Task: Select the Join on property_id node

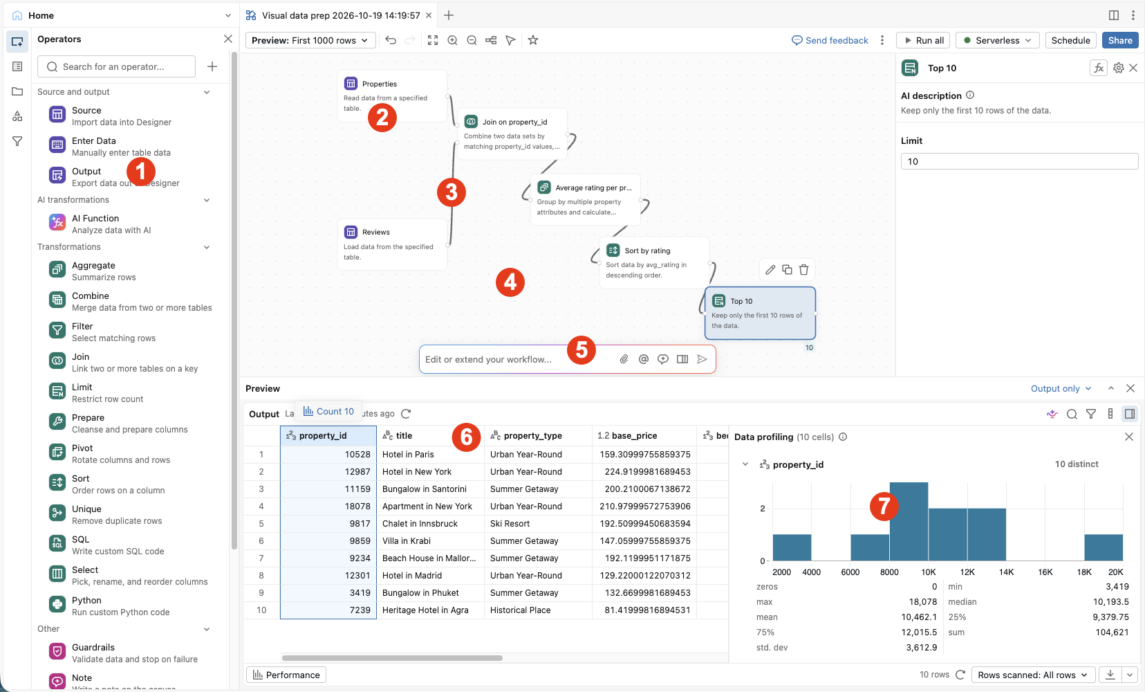Action: click(x=512, y=134)
